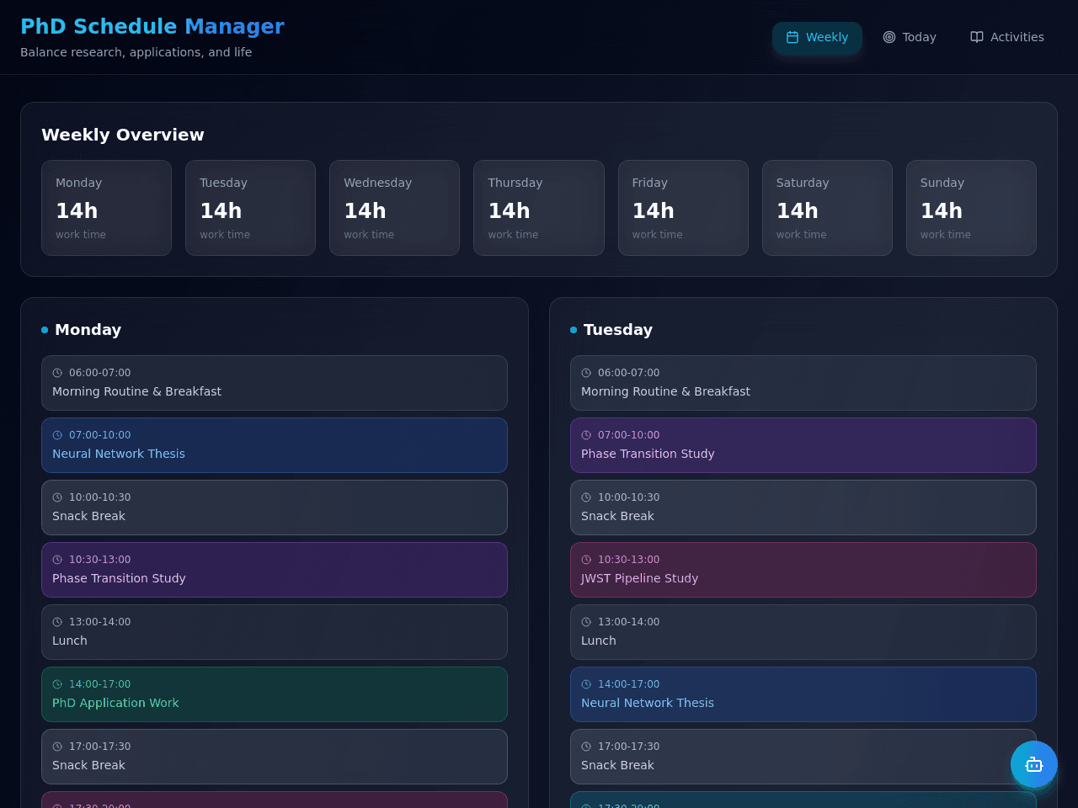The height and width of the screenshot is (808, 1078).
Task: Select the Friday 14h overview card
Action: pos(683,208)
